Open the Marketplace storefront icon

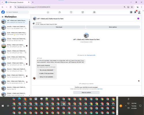[x=83, y=12]
